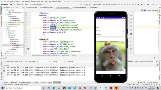Tap the monkey image in emulator
The height and width of the screenshot is (90, 161).
click(111, 56)
